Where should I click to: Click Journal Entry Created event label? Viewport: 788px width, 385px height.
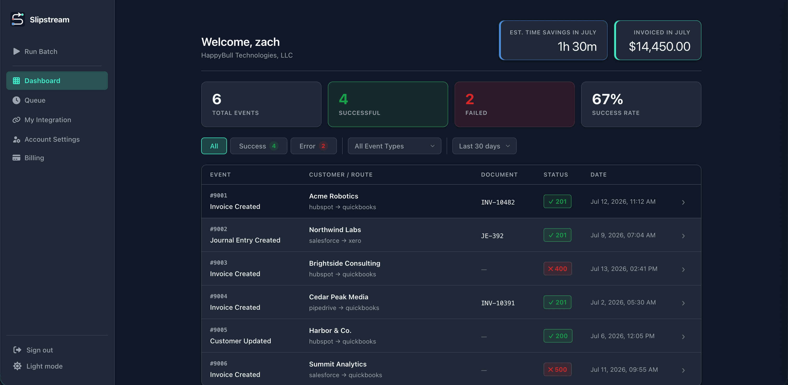[x=245, y=240]
